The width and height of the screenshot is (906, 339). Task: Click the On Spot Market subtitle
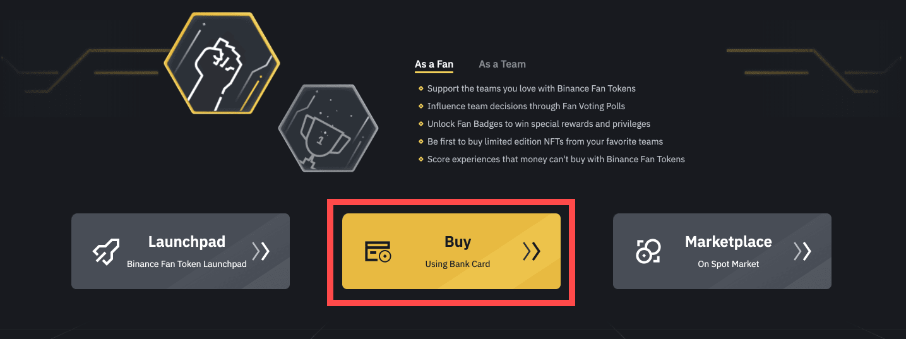coord(728,264)
